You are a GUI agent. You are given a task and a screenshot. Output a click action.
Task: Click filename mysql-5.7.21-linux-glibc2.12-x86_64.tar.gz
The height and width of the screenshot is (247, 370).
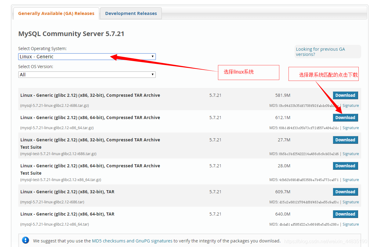[57, 128]
